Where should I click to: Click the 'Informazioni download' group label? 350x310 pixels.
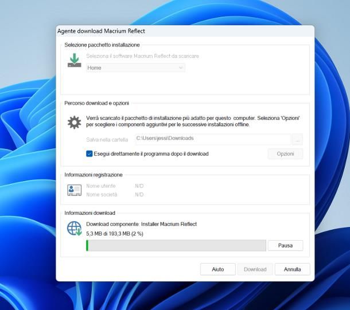[x=90, y=213]
